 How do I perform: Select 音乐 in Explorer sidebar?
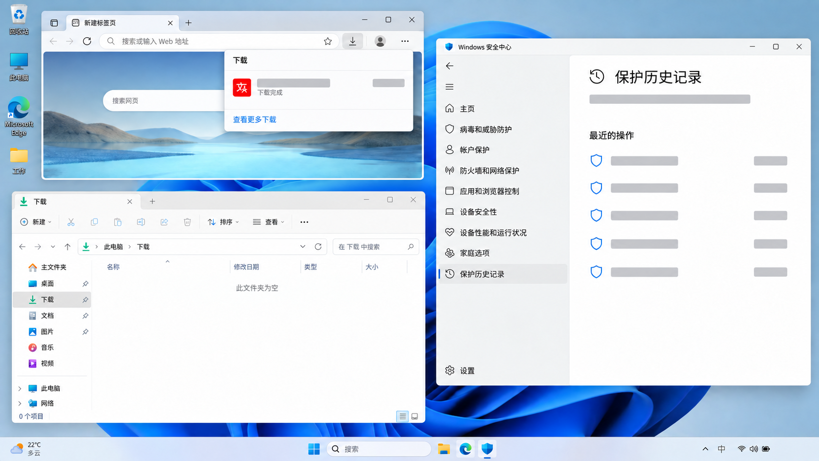(x=52, y=347)
